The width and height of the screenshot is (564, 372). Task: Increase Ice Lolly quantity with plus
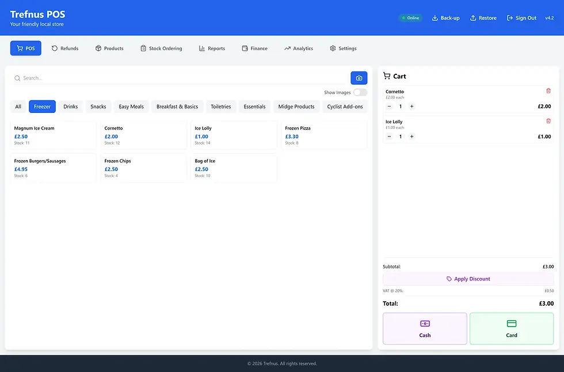coord(412,136)
